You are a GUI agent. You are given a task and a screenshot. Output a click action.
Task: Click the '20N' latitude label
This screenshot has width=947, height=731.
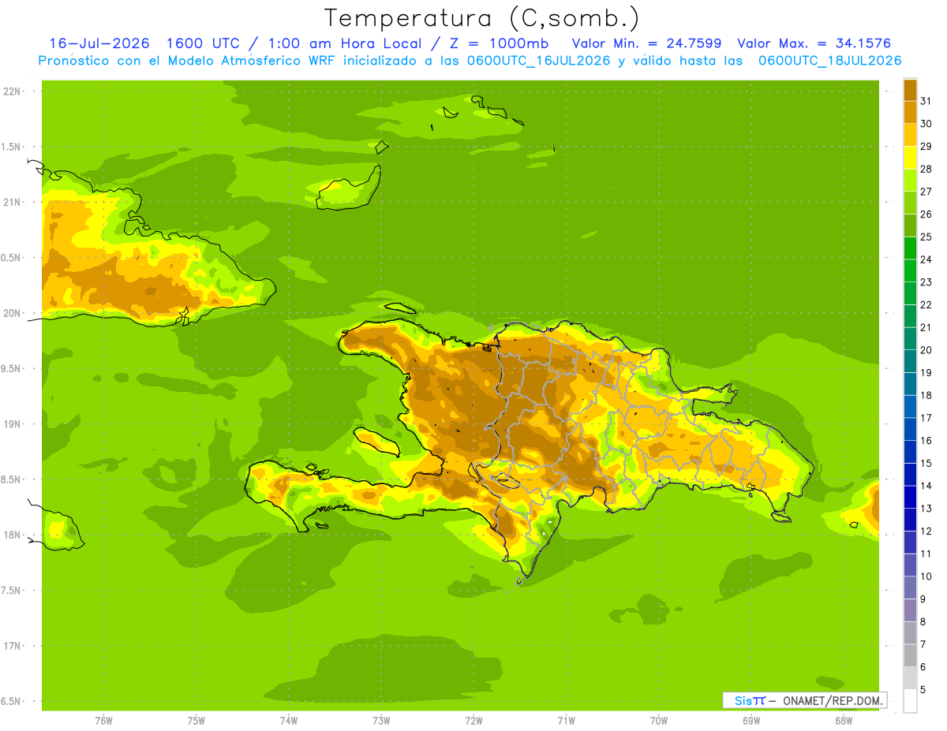tap(12, 313)
